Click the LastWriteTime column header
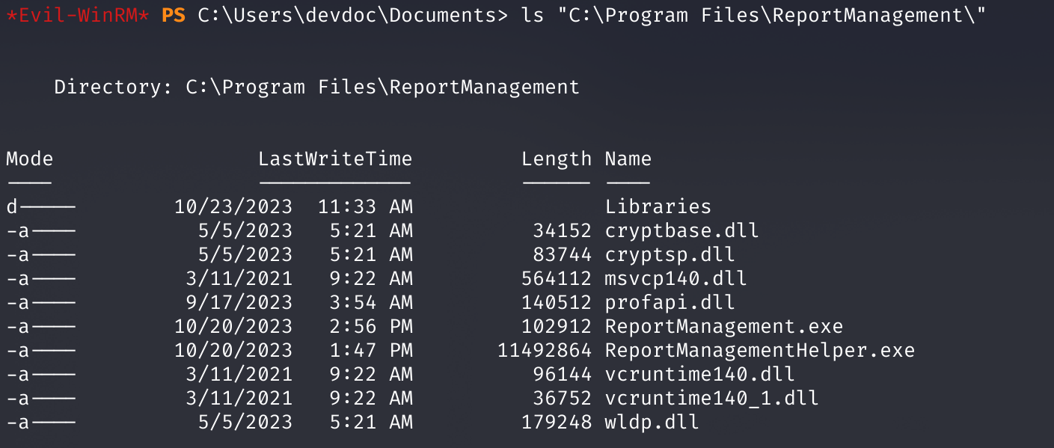1054x448 pixels. click(335, 159)
